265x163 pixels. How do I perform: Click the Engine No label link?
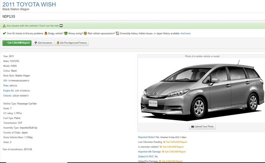pyautogui.click(x=8, y=91)
